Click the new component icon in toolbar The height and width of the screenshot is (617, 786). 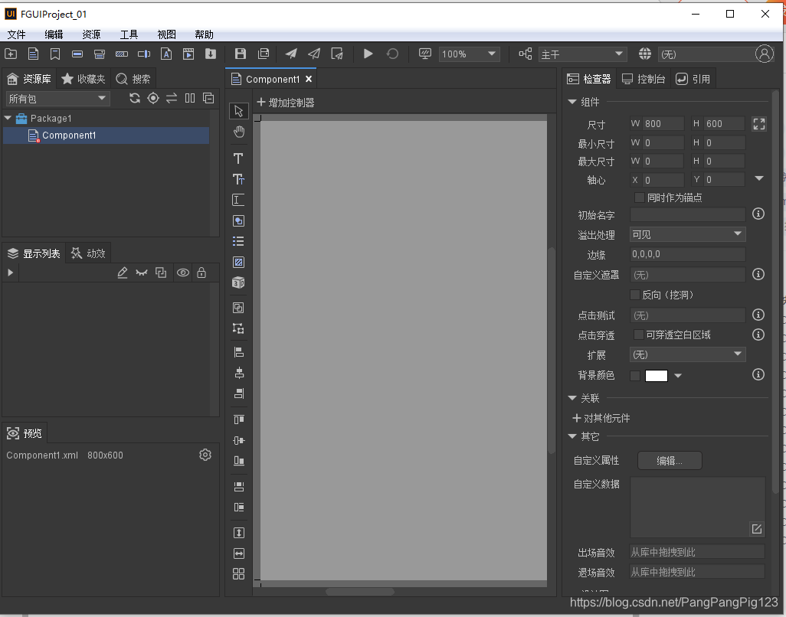coord(33,54)
